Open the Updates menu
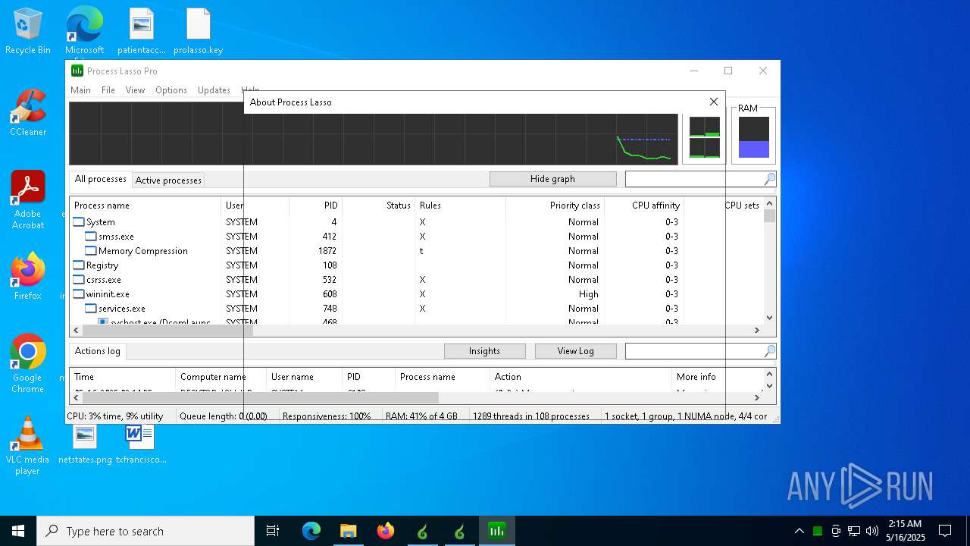 (x=214, y=90)
